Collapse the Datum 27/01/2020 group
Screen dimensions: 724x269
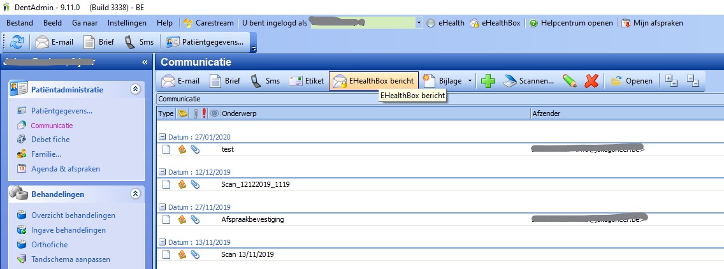pyautogui.click(x=163, y=136)
